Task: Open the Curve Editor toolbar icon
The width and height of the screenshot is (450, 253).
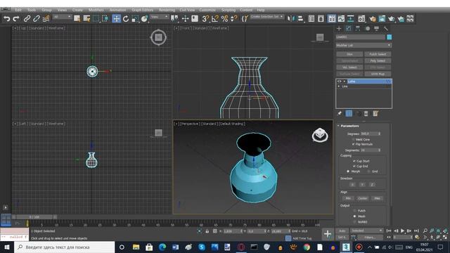Action: point(341,19)
